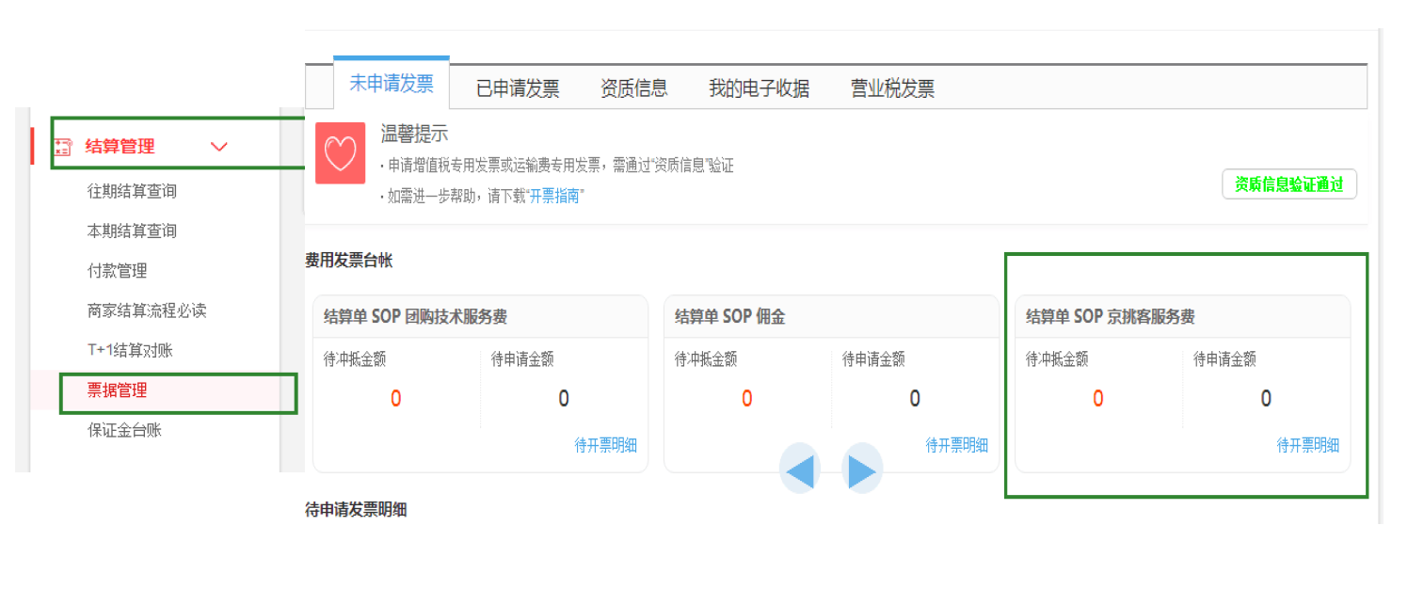This screenshot has height=589, width=1408.
Task: Open 商家结算流程必读 sidebar item
Action: pyautogui.click(x=146, y=310)
